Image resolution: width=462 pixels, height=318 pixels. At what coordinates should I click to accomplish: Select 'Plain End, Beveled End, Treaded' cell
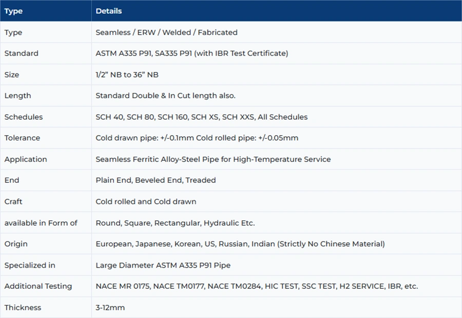tap(156, 180)
